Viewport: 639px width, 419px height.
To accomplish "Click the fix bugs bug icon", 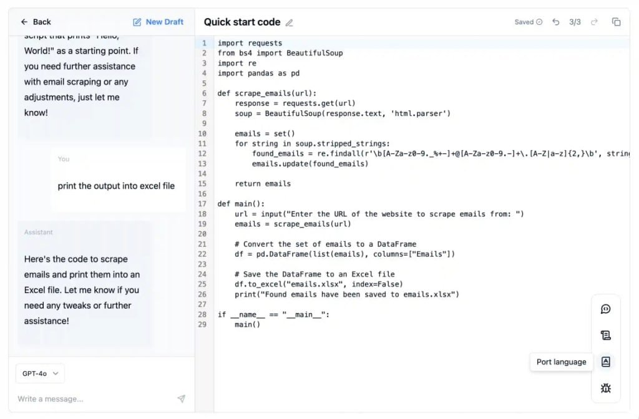I will (605, 388).
